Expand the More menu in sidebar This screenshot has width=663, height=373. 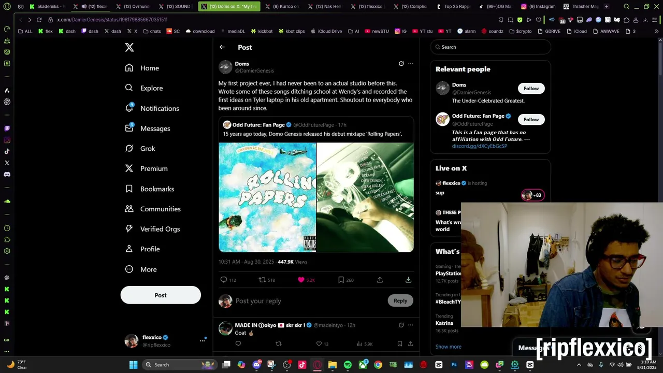pyautogui.click(x=141, y=269)
